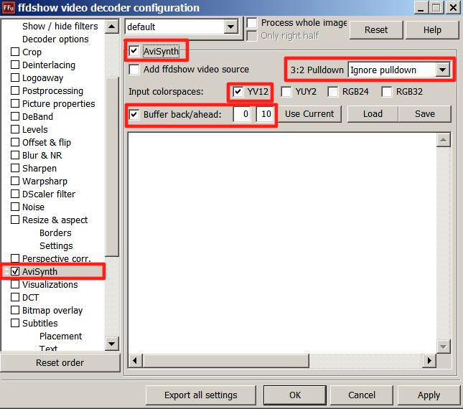
Task: Click script area horizontal scrollbar thumb
Action: [226, 360]
